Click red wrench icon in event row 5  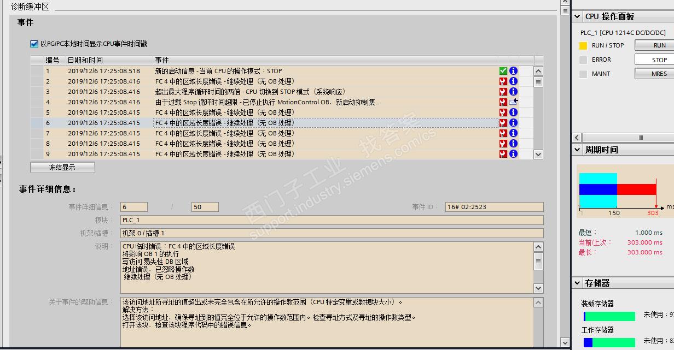[503, 112]
